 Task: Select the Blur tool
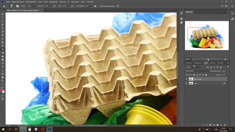3,56
